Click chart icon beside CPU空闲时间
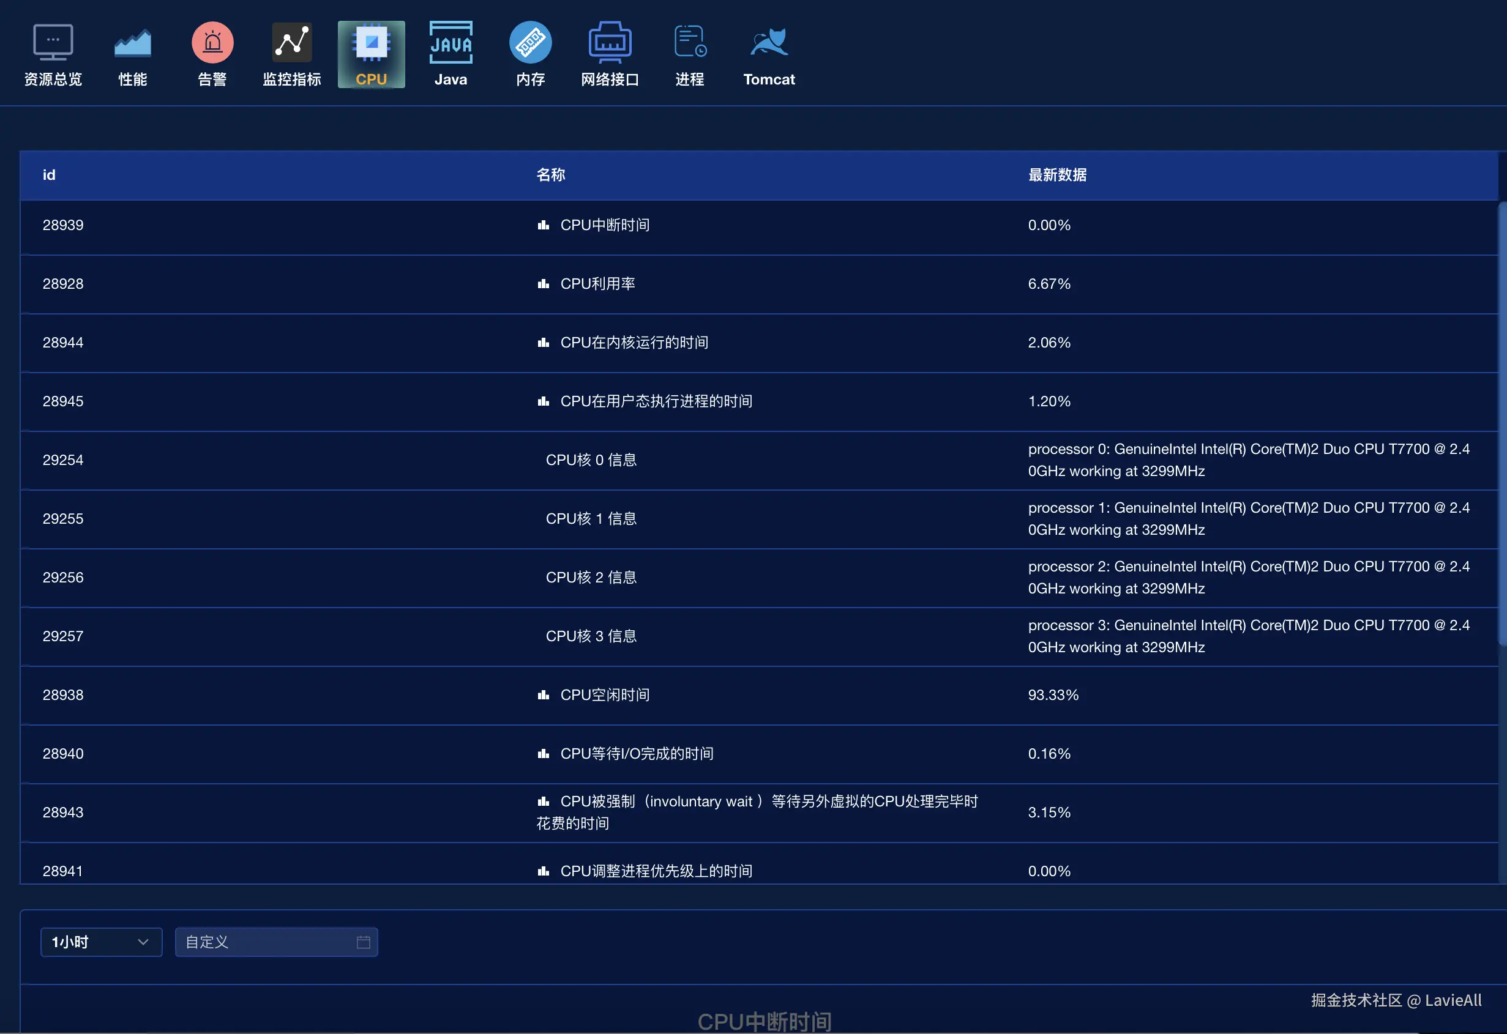This screenshot has width=1507, height=1034. (x=544, y=695)
